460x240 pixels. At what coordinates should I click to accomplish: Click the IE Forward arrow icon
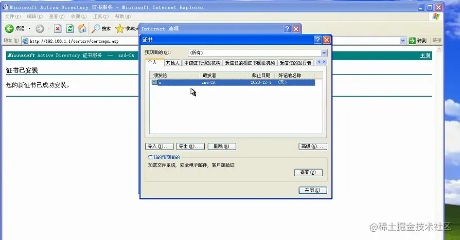[40, 28]
